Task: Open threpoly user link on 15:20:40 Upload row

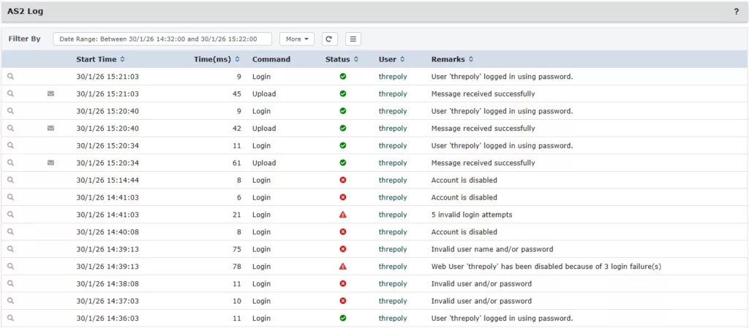Action: (x=393, y=129)
